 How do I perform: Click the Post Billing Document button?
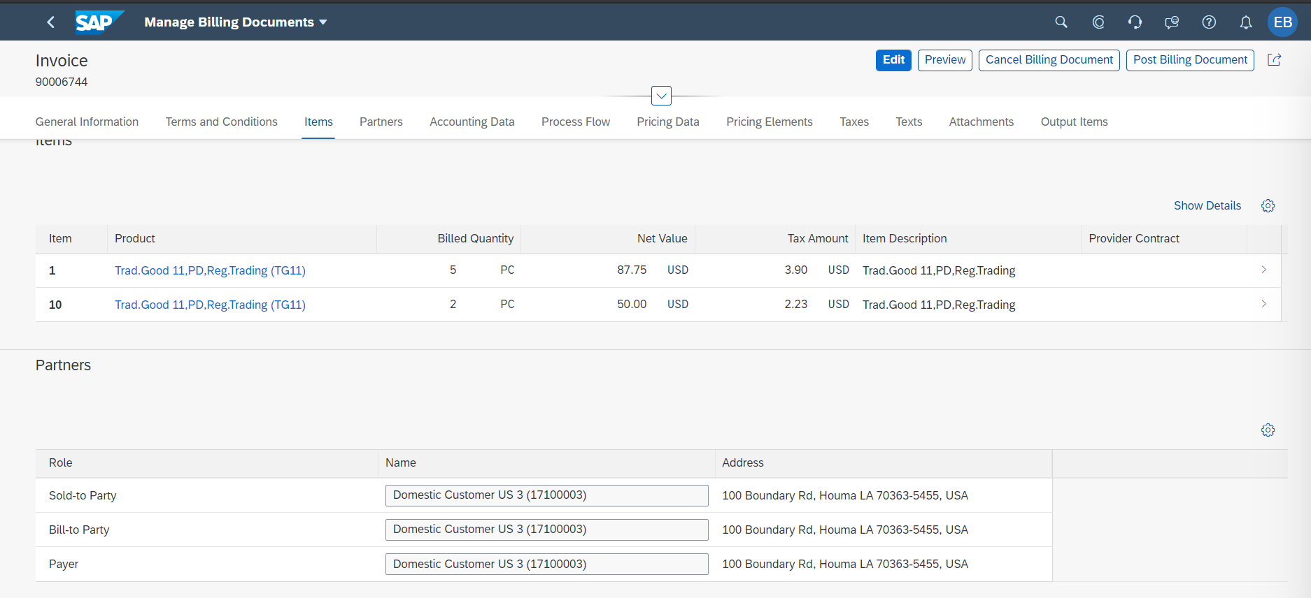[1189, 60]
